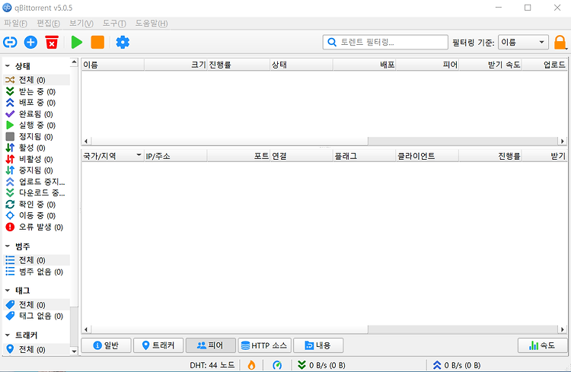Viewport: 571px width, 372px height.
Task: Switch to the HTTP 소스 tab
Action: (x=264, y=345)
